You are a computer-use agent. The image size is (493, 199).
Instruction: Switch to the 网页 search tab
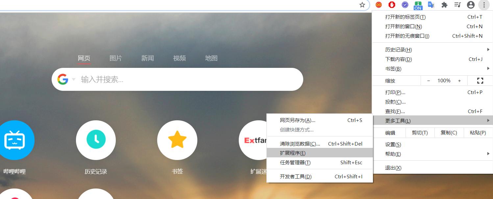pos(84,58)
